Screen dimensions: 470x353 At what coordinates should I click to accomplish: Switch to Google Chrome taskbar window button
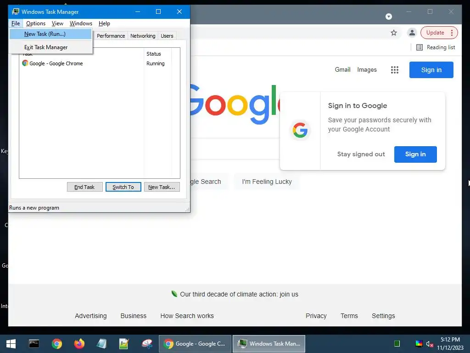coord(195,344)
